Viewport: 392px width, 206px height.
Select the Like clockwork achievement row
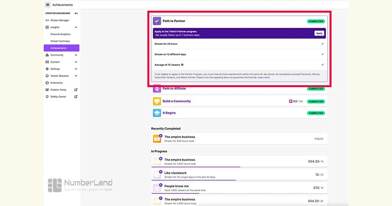[239, 175]
